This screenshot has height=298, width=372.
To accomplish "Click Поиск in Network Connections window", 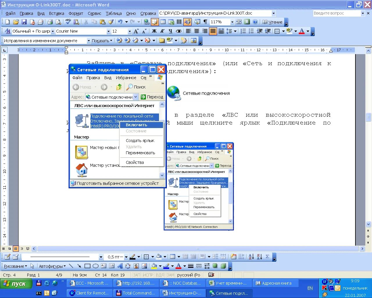I will click(136, 87).
